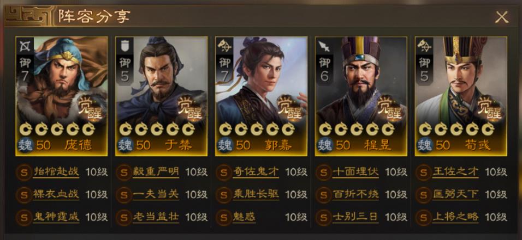
Task: Click 于禁's shield troop type icon
Action: click(x=125, y=46)
